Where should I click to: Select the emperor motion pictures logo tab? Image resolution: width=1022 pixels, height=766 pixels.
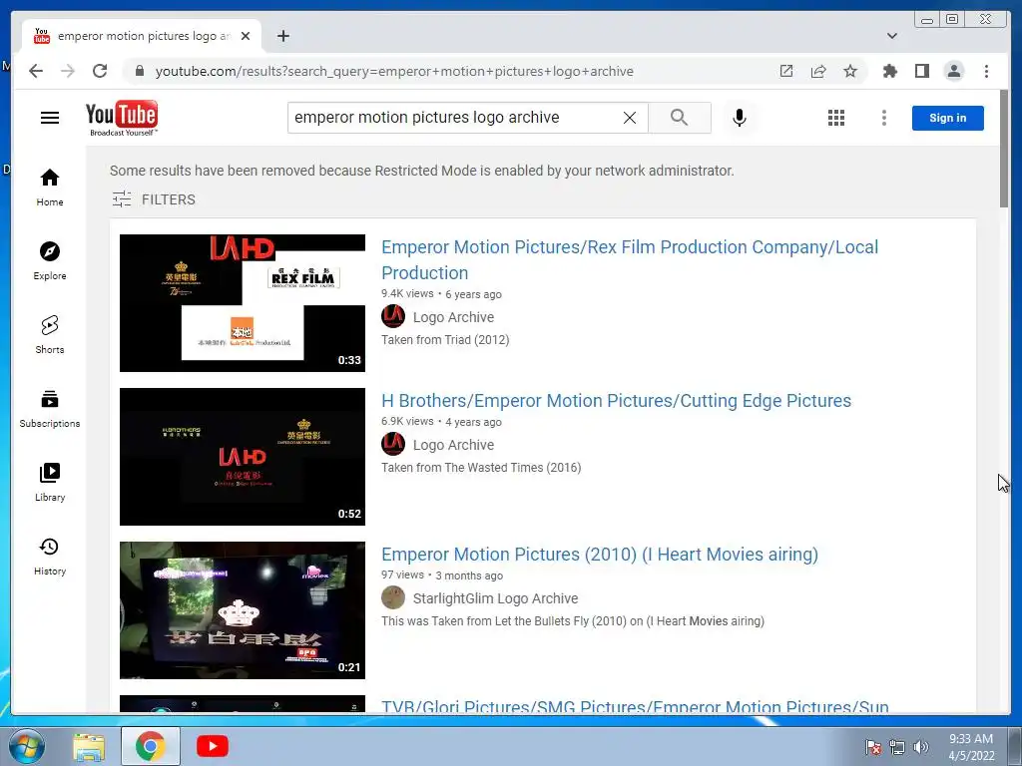(x=142, y=36)
